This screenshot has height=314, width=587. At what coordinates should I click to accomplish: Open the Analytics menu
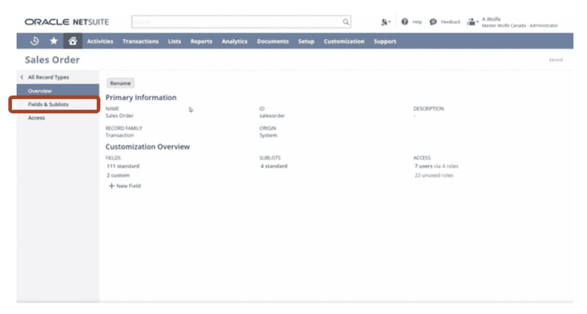234,42
